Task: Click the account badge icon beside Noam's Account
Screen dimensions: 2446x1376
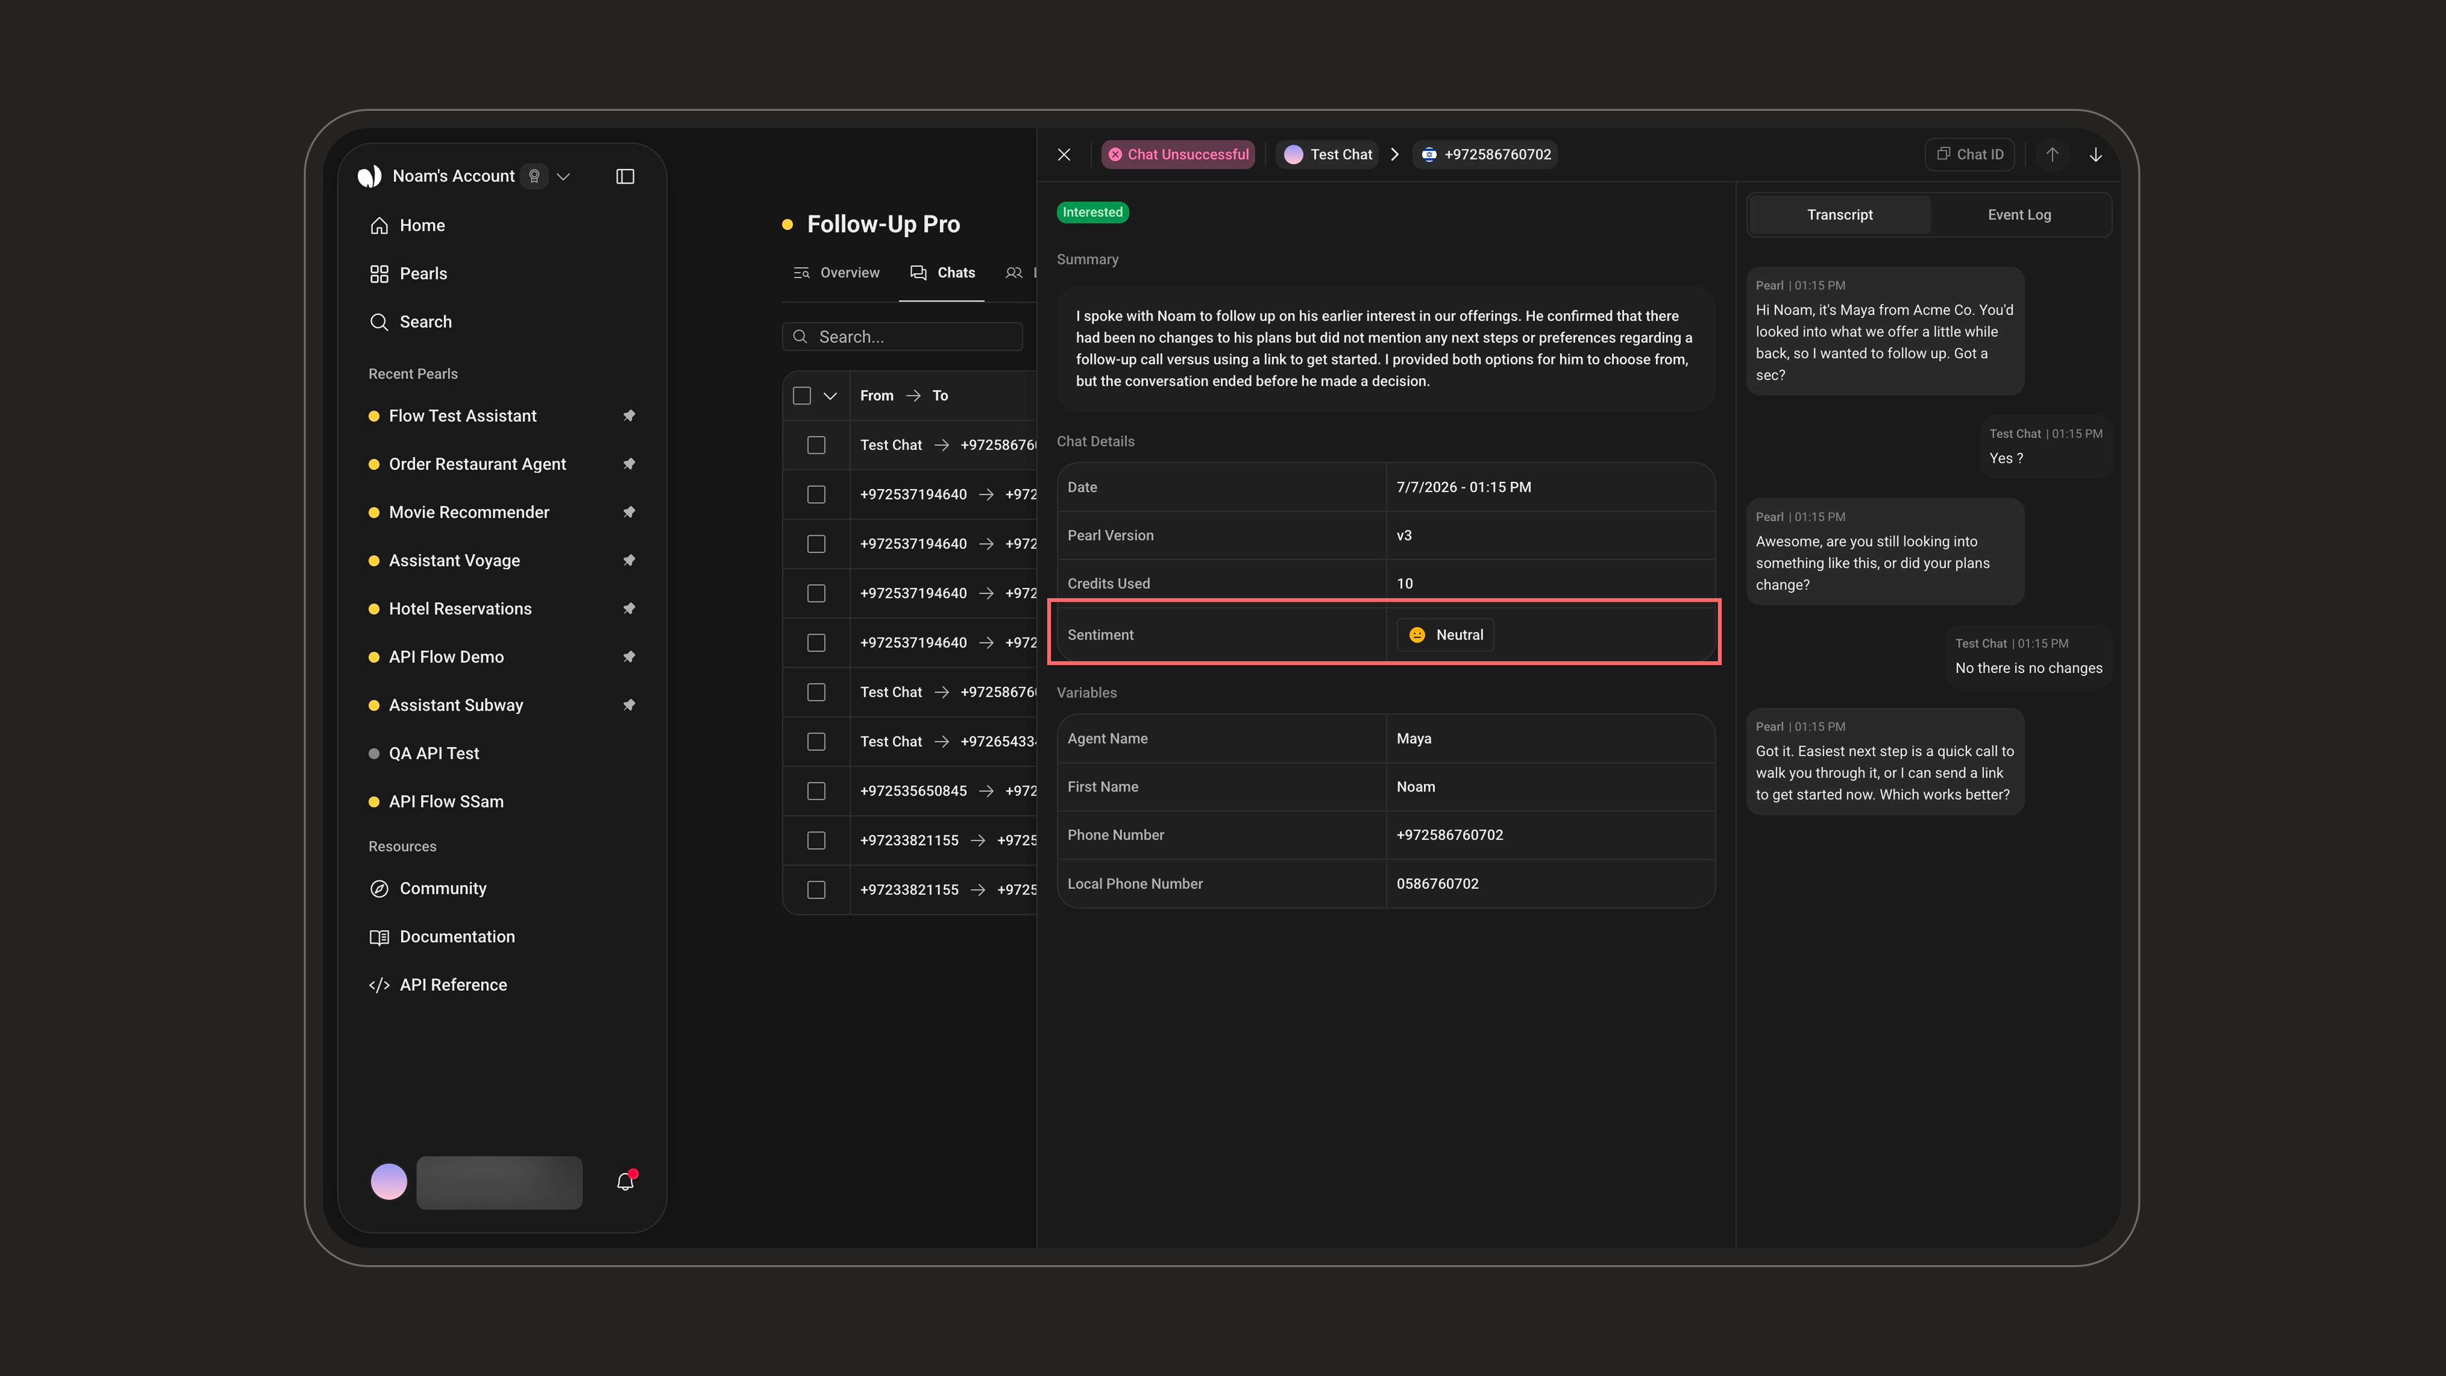Action: tap(535, 177)
